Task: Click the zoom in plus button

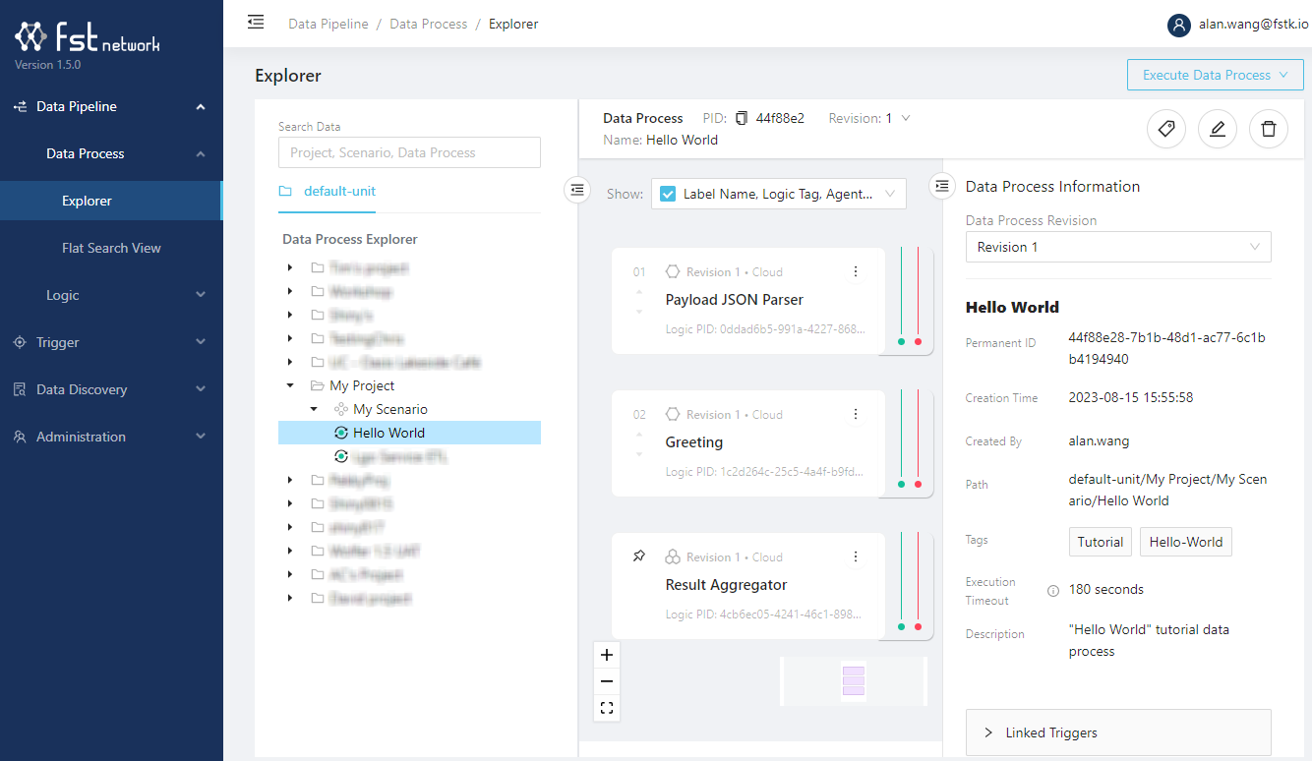Action: click(607, 655)
